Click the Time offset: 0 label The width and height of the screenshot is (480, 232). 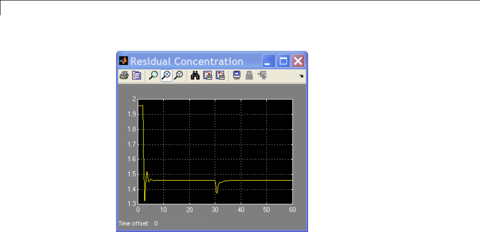[138, 223]
